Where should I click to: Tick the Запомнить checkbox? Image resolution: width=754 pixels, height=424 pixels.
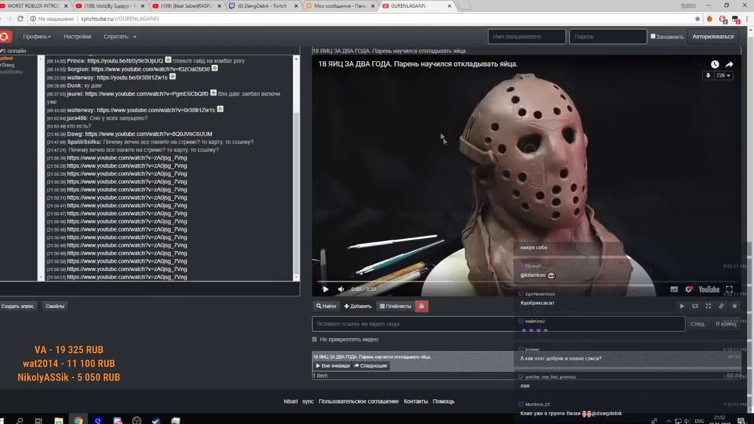click(x=653, y=37)
